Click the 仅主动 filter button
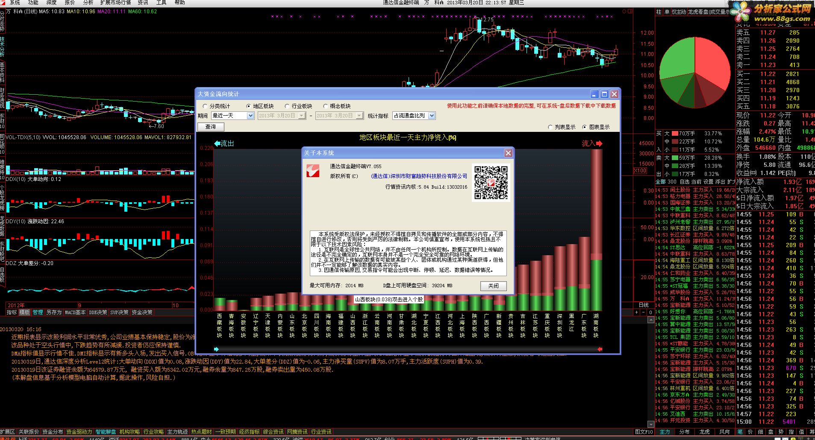The width and height of the screenshot is (815, 440). [x=679, y=12]
